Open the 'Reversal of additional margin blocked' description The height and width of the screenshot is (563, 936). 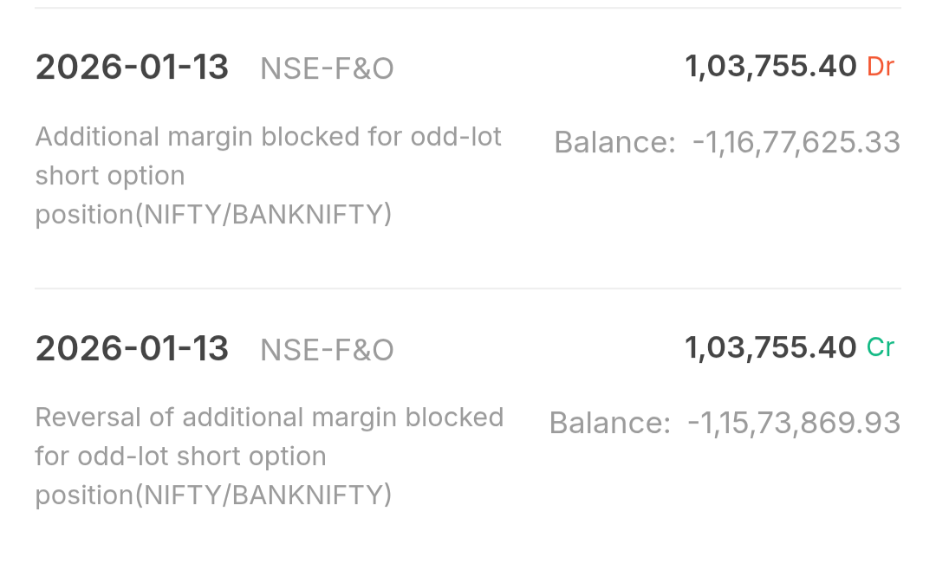pyautogui.click(x=269, y=417)
